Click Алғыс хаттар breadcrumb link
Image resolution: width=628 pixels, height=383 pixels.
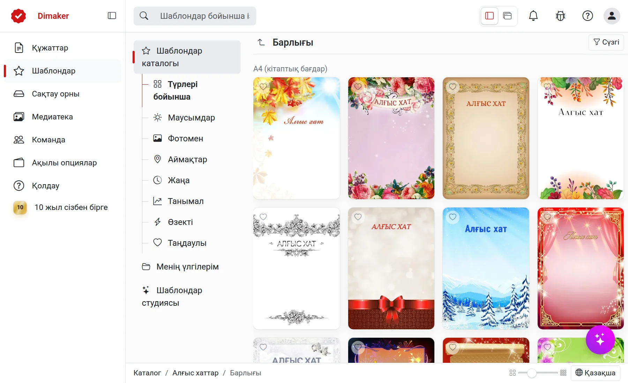[195, 373]
